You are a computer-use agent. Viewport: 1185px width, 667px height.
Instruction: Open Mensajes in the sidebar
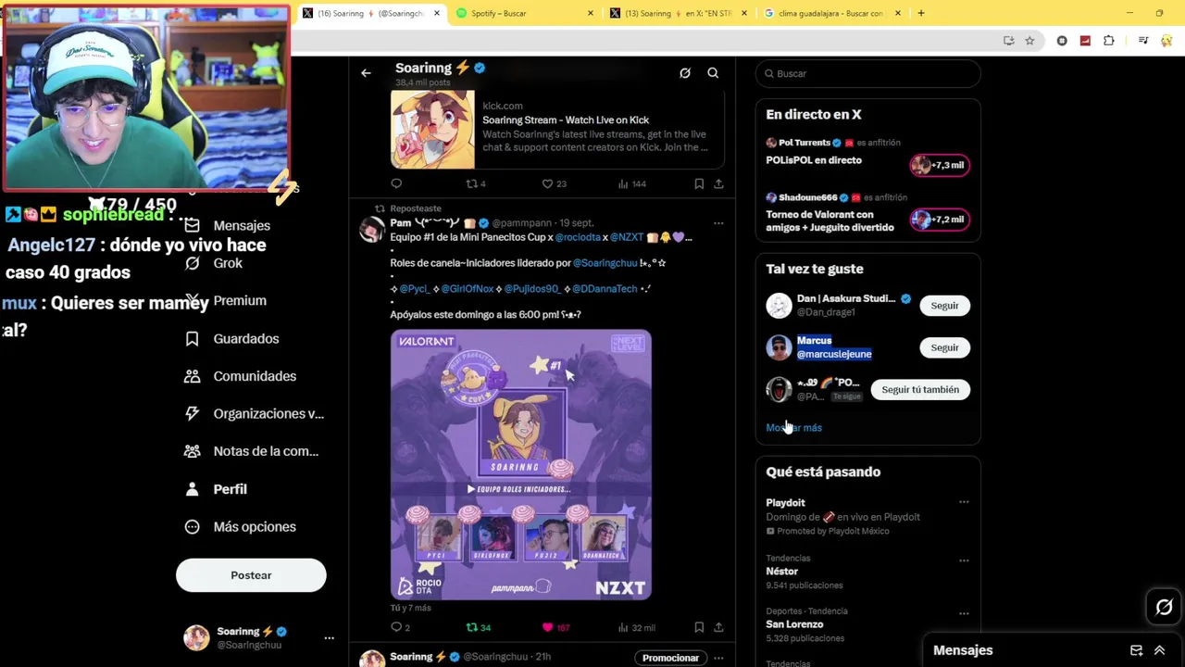[x=228, y=225]
